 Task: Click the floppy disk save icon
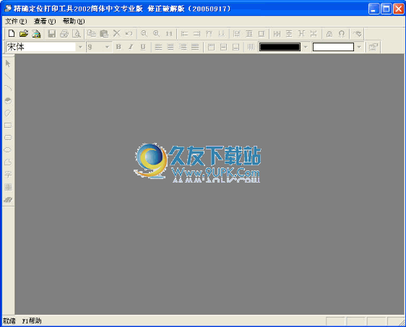coord(52,34)
